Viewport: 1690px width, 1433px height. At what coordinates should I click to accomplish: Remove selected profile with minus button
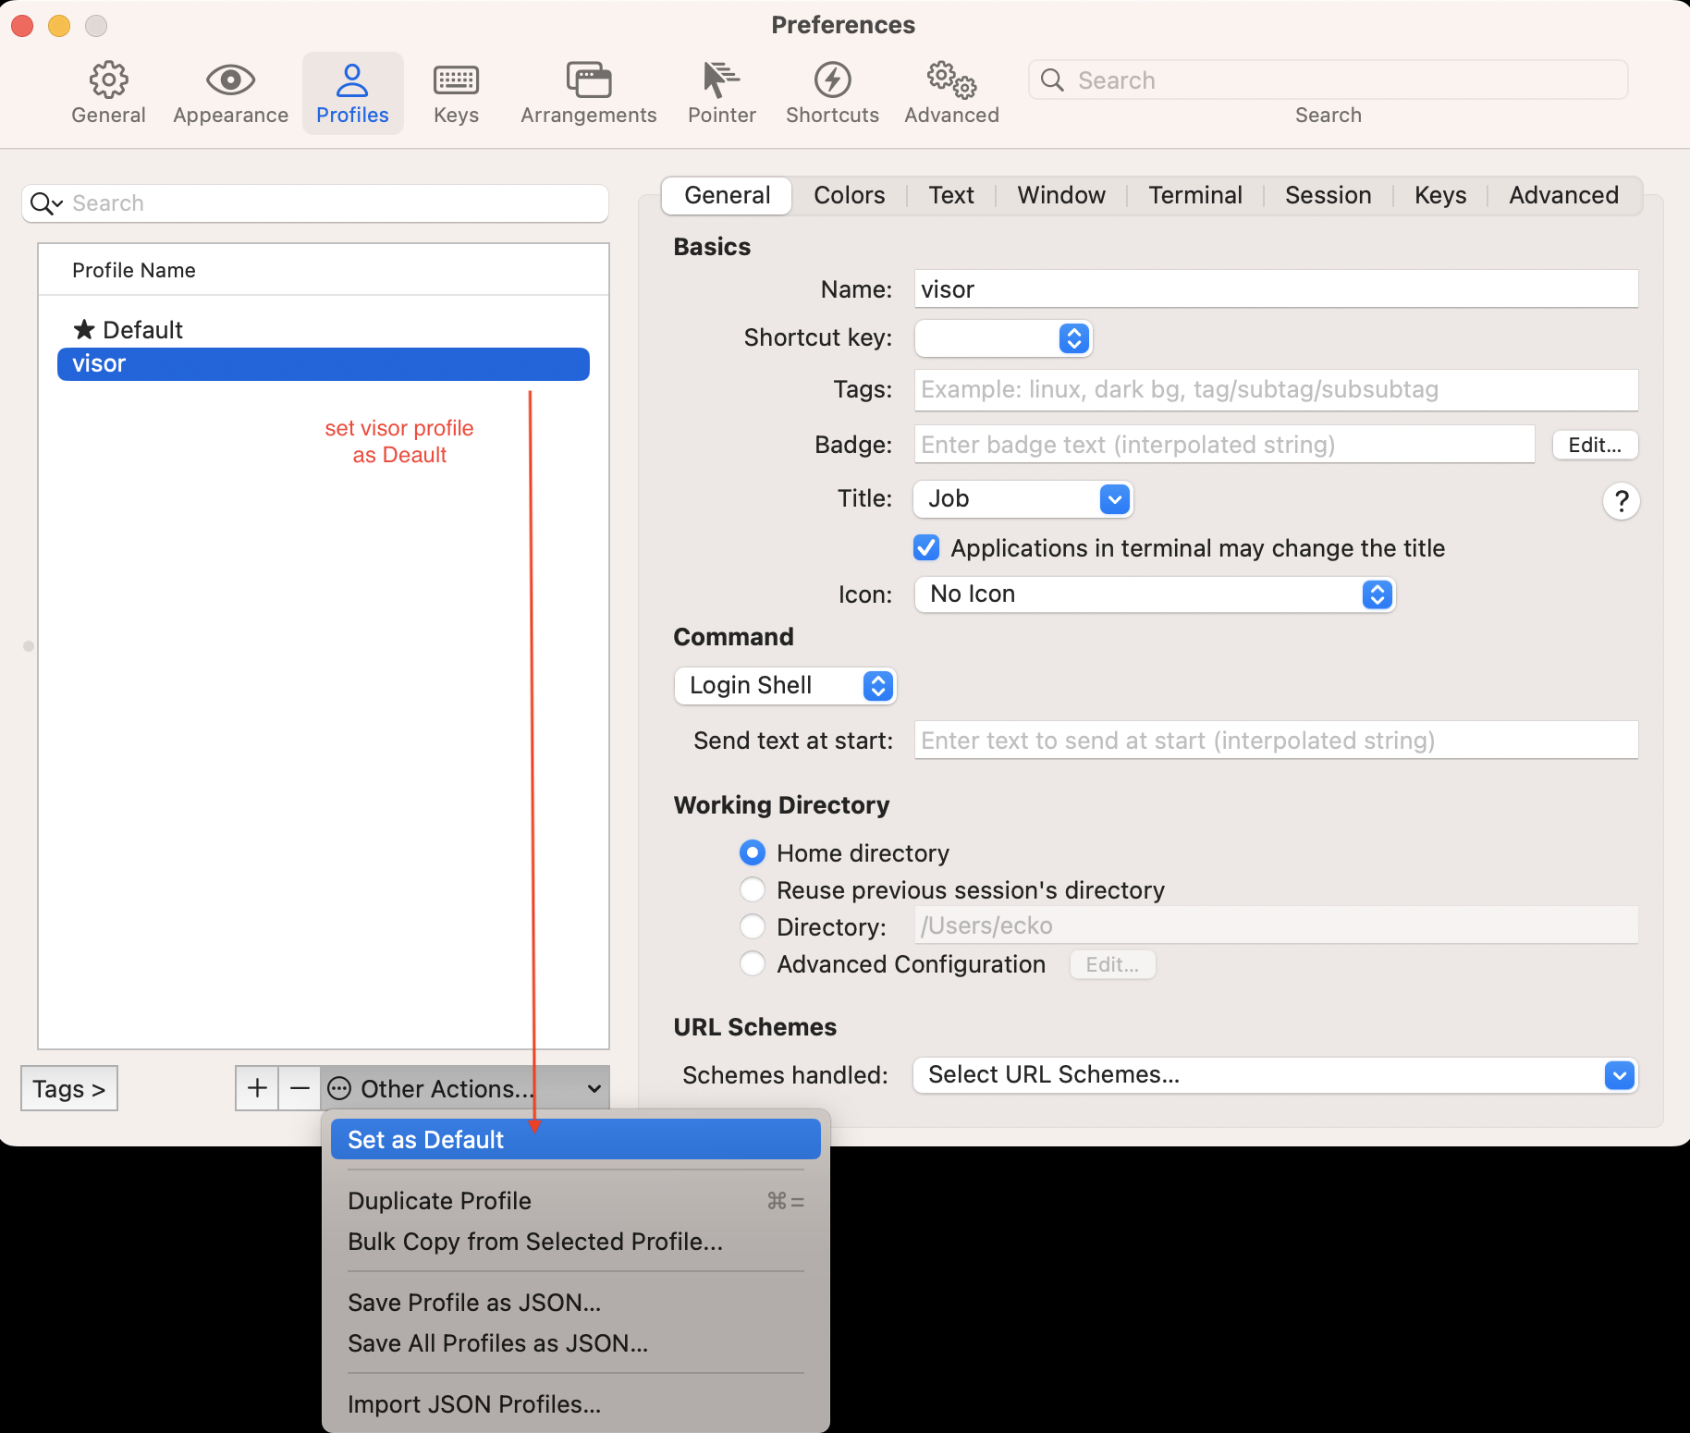tap(300, 1088)
